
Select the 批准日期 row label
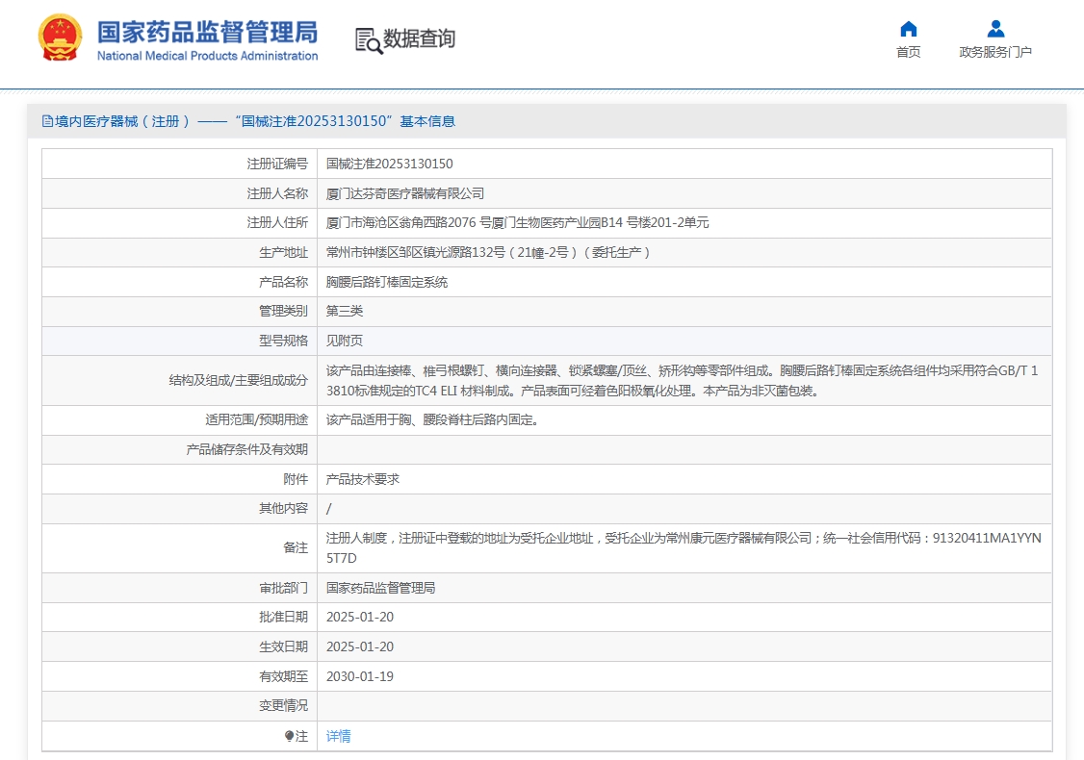[283, 617]
